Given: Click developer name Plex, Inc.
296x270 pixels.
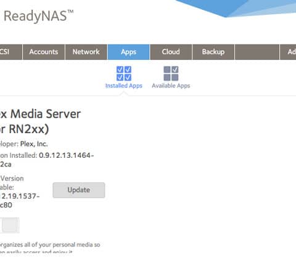Looking at the screenshot, I should point(34,144).
